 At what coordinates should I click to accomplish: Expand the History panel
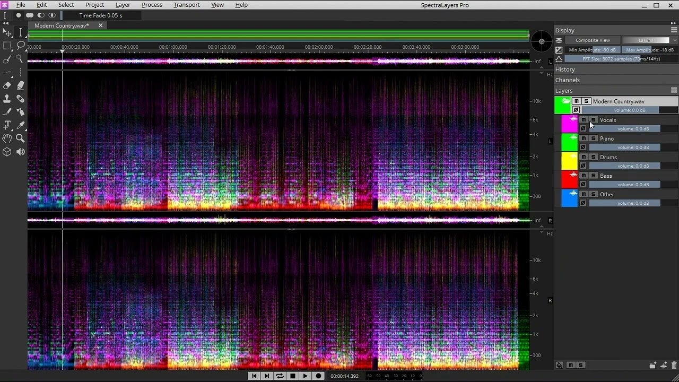click(565, 70)
